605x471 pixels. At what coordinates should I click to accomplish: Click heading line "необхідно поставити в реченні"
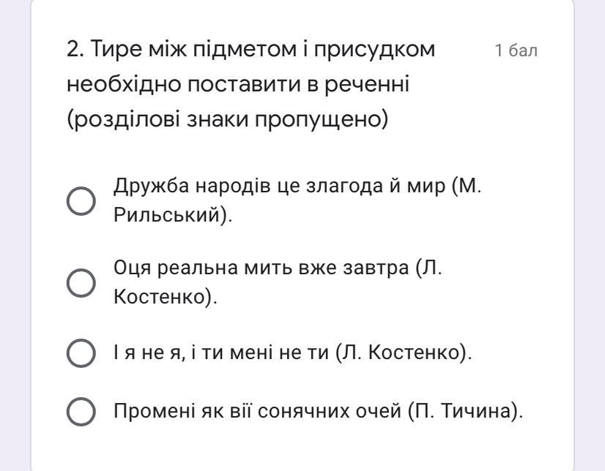[237, 84]
